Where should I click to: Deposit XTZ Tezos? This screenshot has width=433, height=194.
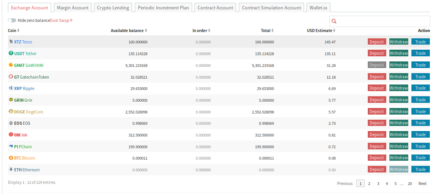(x=377, y=42)
